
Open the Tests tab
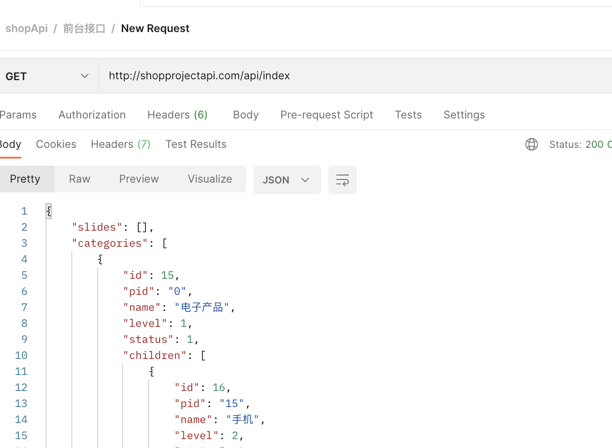[408, 115]
